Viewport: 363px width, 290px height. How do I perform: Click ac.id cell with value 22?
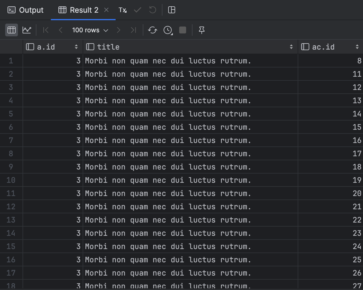[331, 220]
